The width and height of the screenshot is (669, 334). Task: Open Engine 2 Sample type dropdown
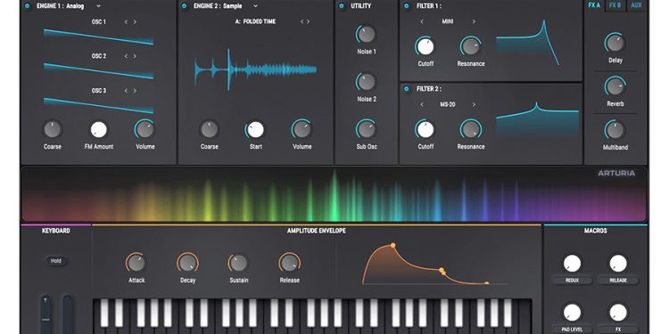coord(256,6)
